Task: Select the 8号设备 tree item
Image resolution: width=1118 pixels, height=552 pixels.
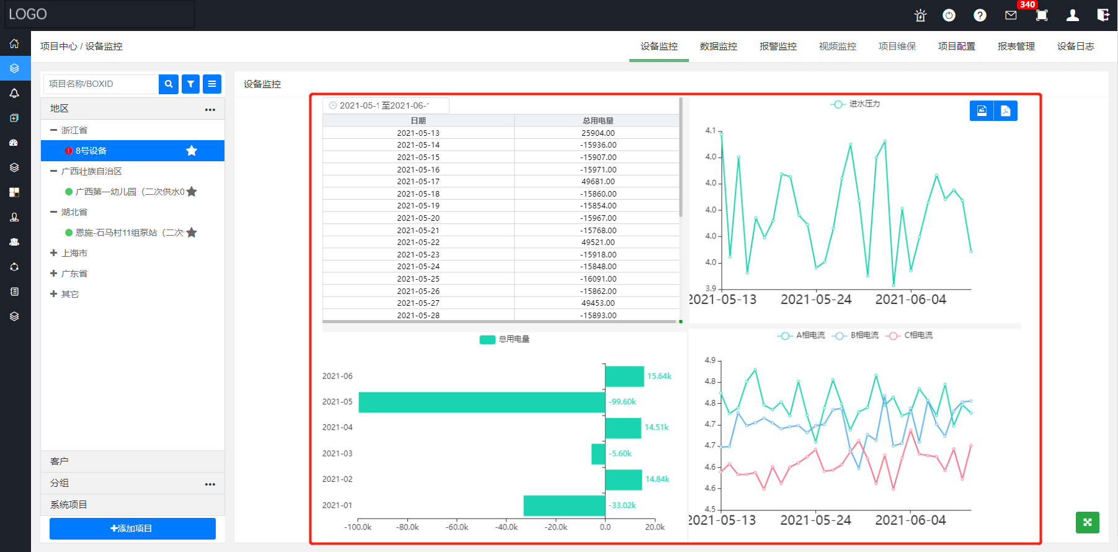Action: 133,151
